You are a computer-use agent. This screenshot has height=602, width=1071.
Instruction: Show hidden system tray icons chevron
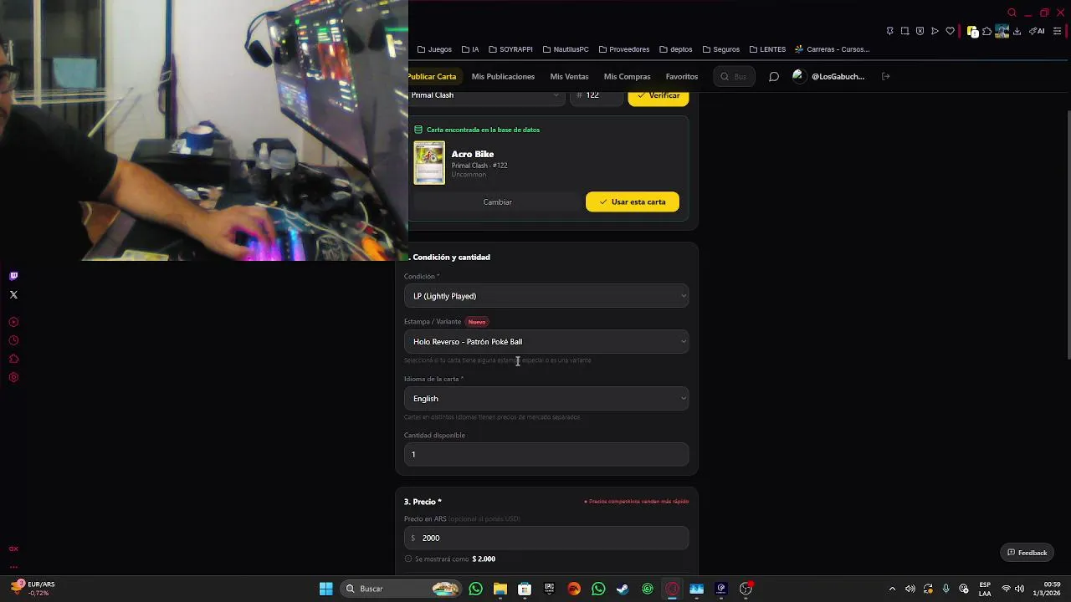[x=892, y=589]
